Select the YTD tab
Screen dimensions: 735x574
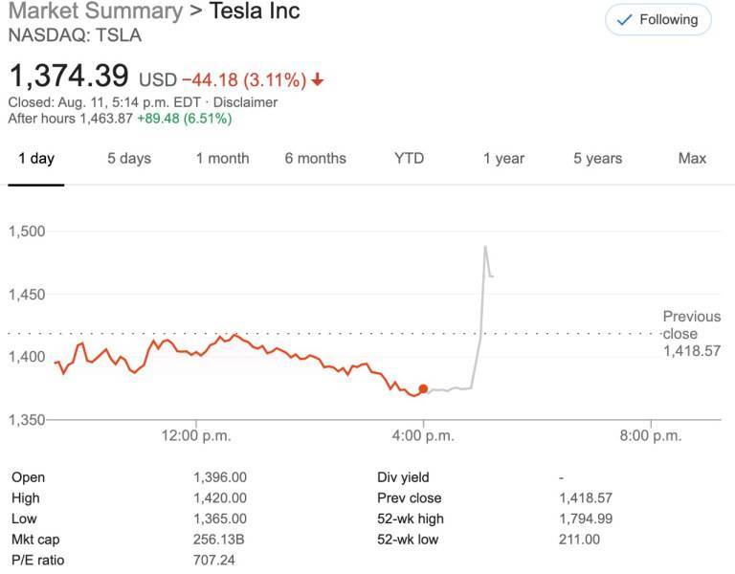tap(409, 159)
